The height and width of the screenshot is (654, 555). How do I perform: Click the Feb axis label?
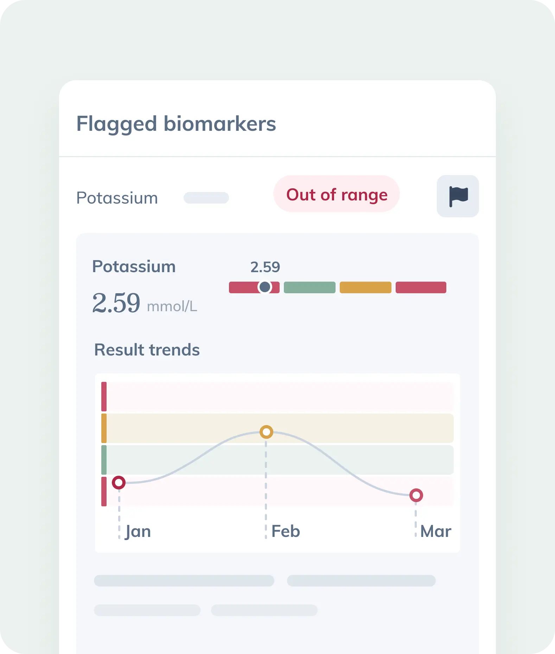286,531
